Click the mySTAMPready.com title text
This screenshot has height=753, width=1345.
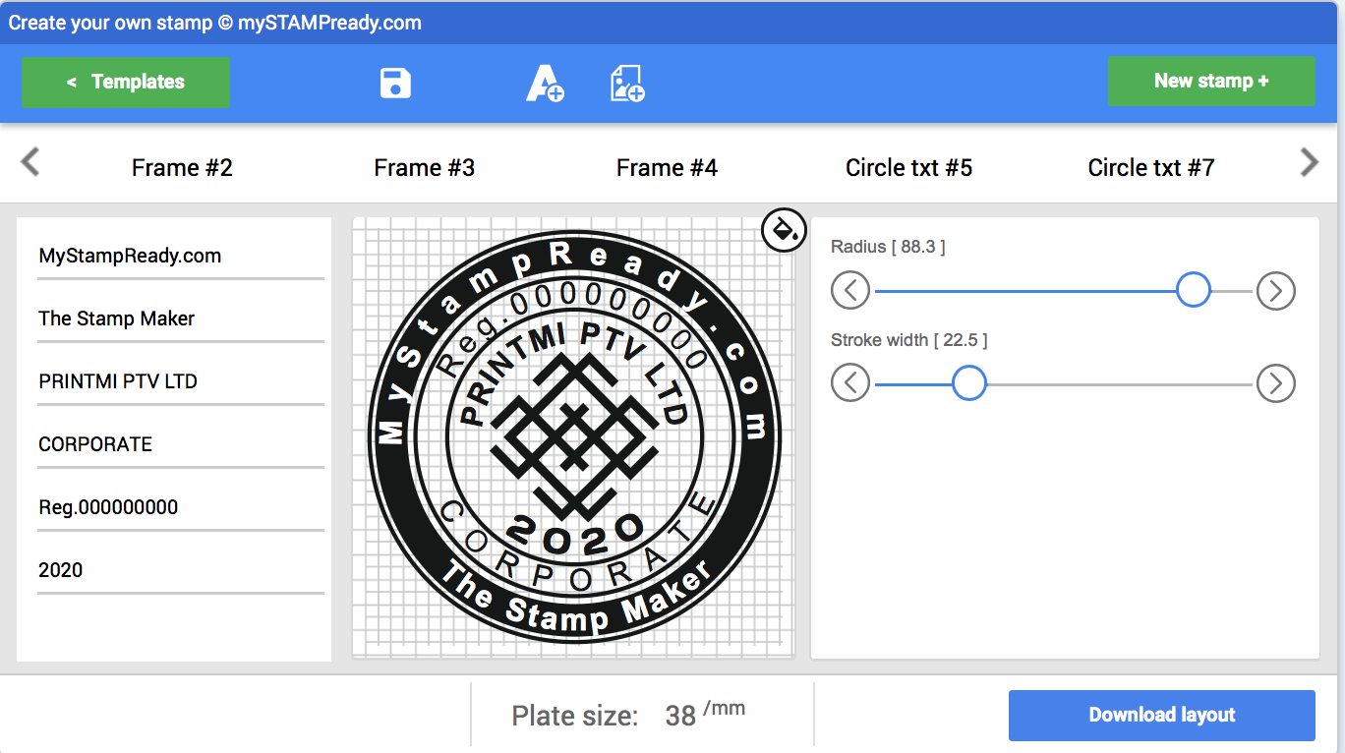[x=329, y=22]
